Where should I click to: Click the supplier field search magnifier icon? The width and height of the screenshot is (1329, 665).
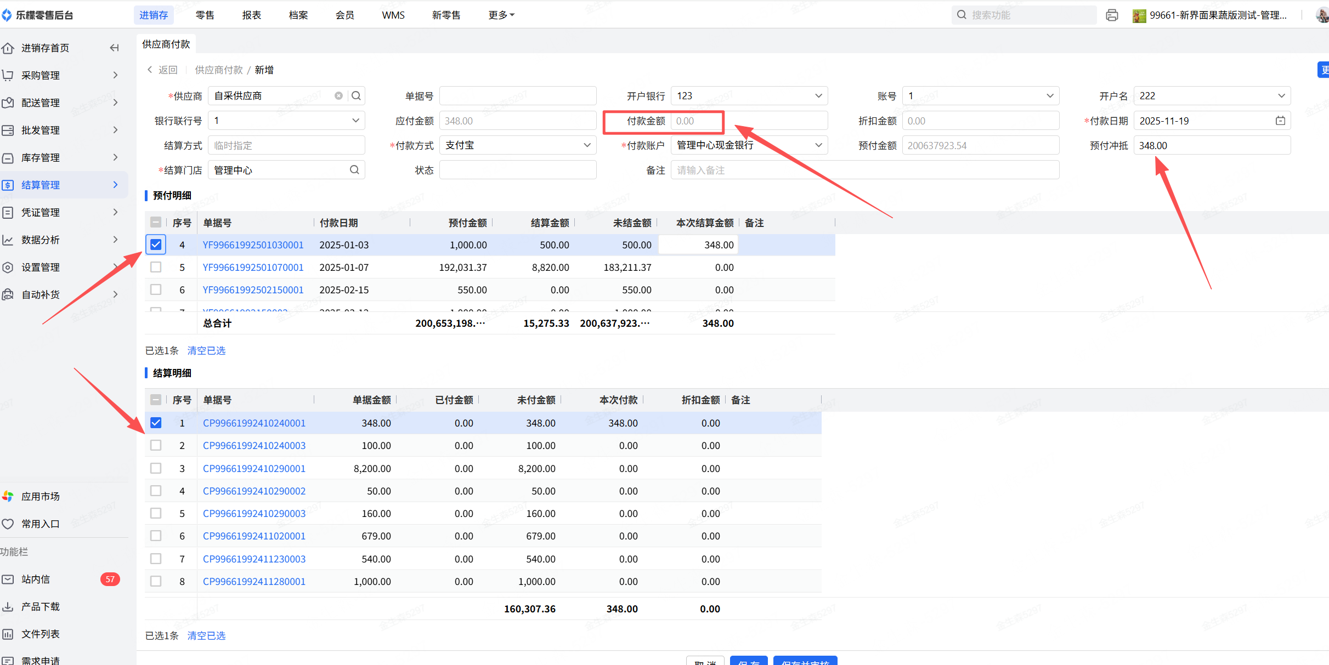pyautogui.click(x=356, y=96)
